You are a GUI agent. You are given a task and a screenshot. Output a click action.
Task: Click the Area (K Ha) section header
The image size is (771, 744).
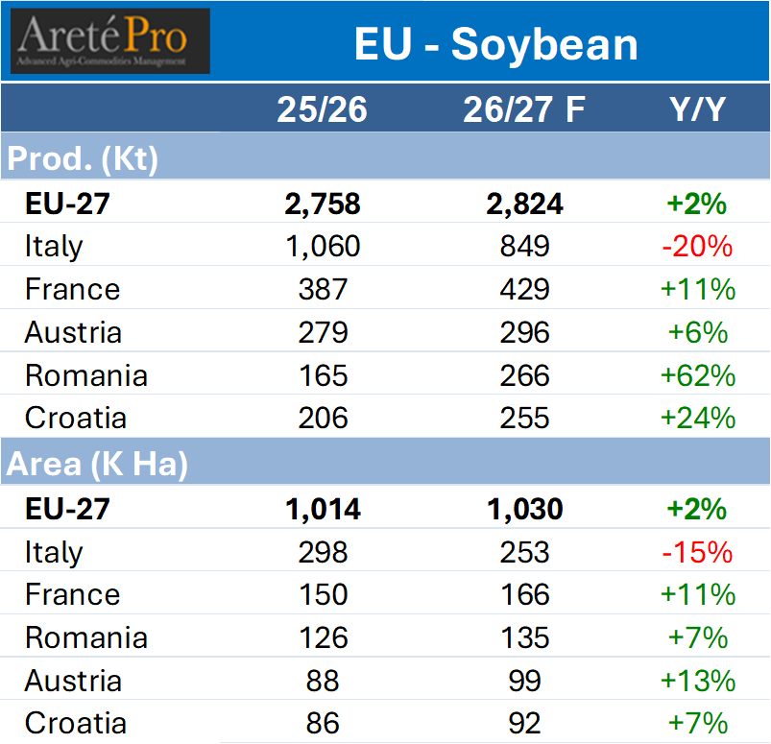click(97, 464)
